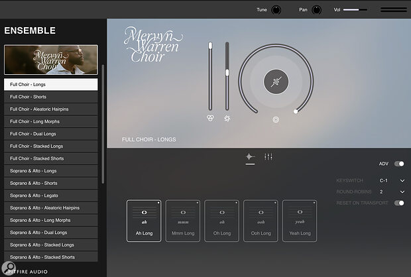Toggle the ADV switch
The height and width of the screenshot is (277, 411).
pyautogui.click(x=399, y=164)
